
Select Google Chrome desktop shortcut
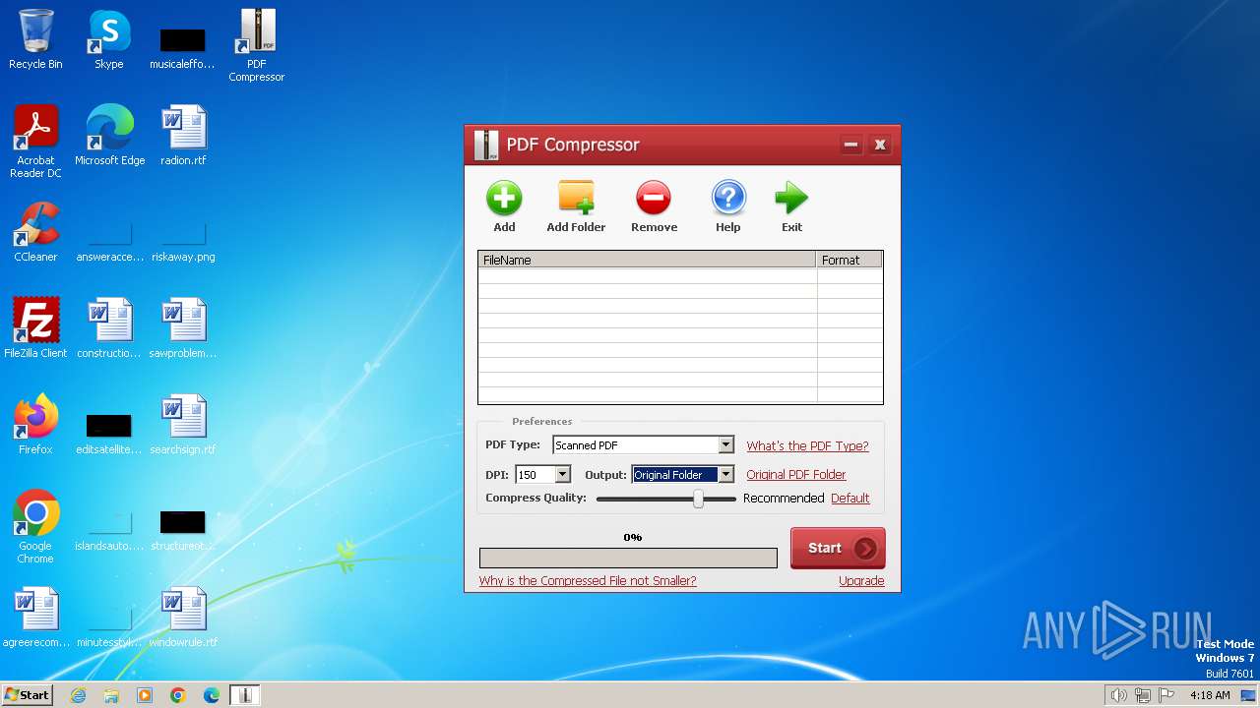(x=35, y=527)
